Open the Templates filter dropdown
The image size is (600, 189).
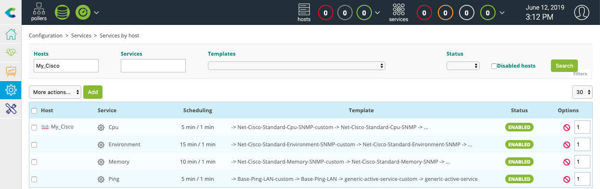pyautogui.click(x=296, y=66)
